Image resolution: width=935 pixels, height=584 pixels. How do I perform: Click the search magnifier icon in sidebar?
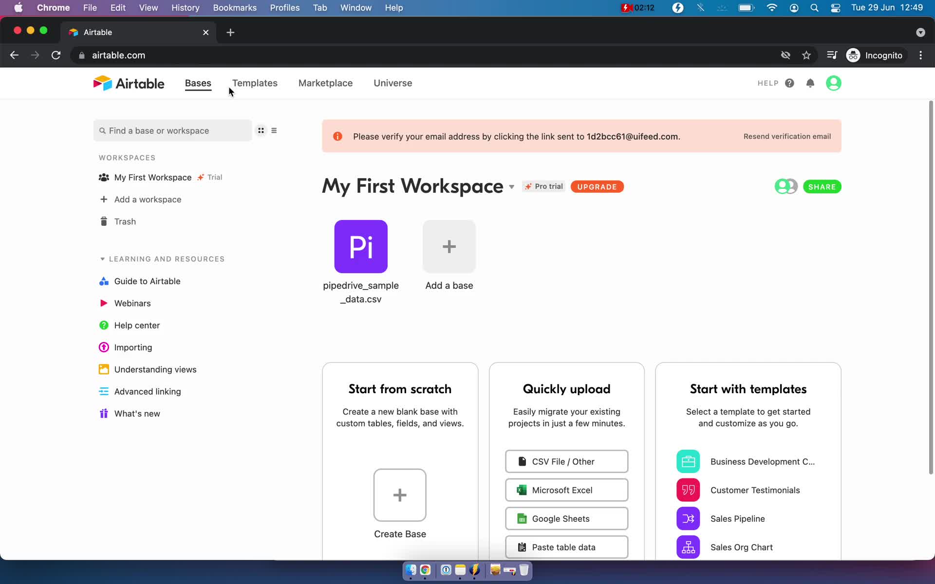coord(102,130)
